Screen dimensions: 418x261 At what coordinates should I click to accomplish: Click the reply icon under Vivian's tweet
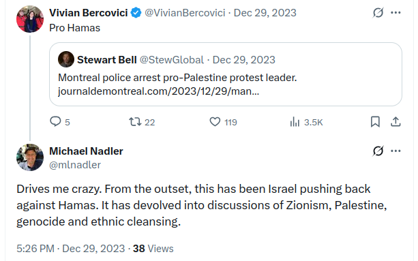coord(55,122)
